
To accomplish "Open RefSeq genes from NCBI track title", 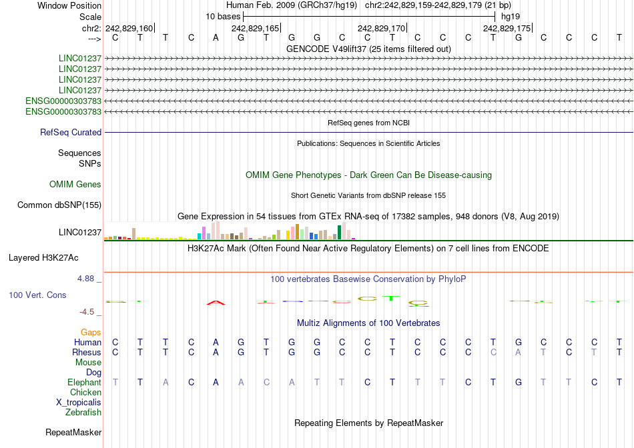I will (x=368, y=123).
